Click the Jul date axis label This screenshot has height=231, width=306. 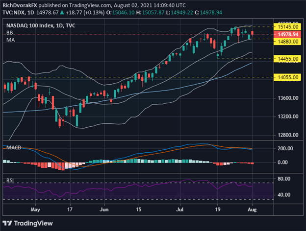180,209
